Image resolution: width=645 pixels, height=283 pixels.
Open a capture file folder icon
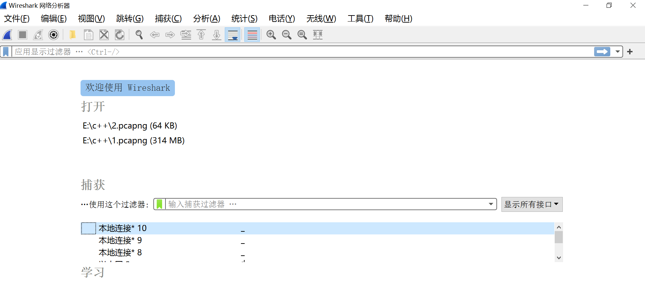tap(72, 35)
